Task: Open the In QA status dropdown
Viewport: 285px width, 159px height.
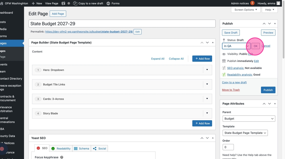Action: point(236,46)
